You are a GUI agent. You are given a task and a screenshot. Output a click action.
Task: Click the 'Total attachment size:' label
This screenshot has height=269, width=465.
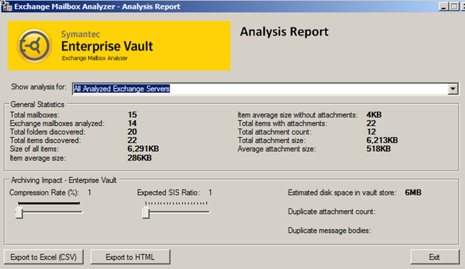tap(271, 140)
